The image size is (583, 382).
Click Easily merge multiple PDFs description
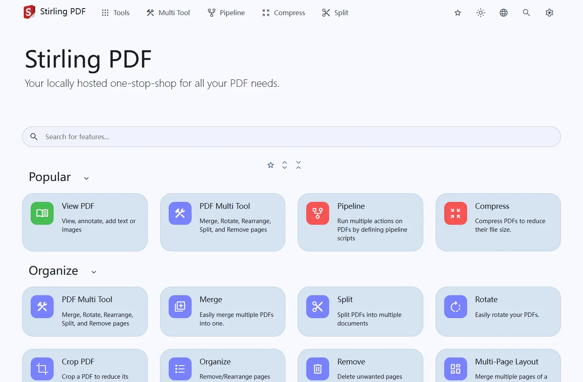[236, 319]
